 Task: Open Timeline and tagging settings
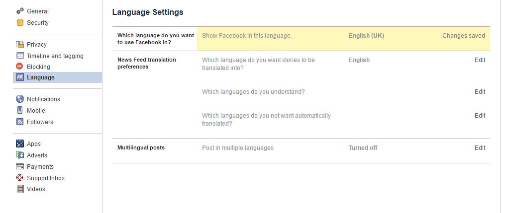(x=55, y=56)
